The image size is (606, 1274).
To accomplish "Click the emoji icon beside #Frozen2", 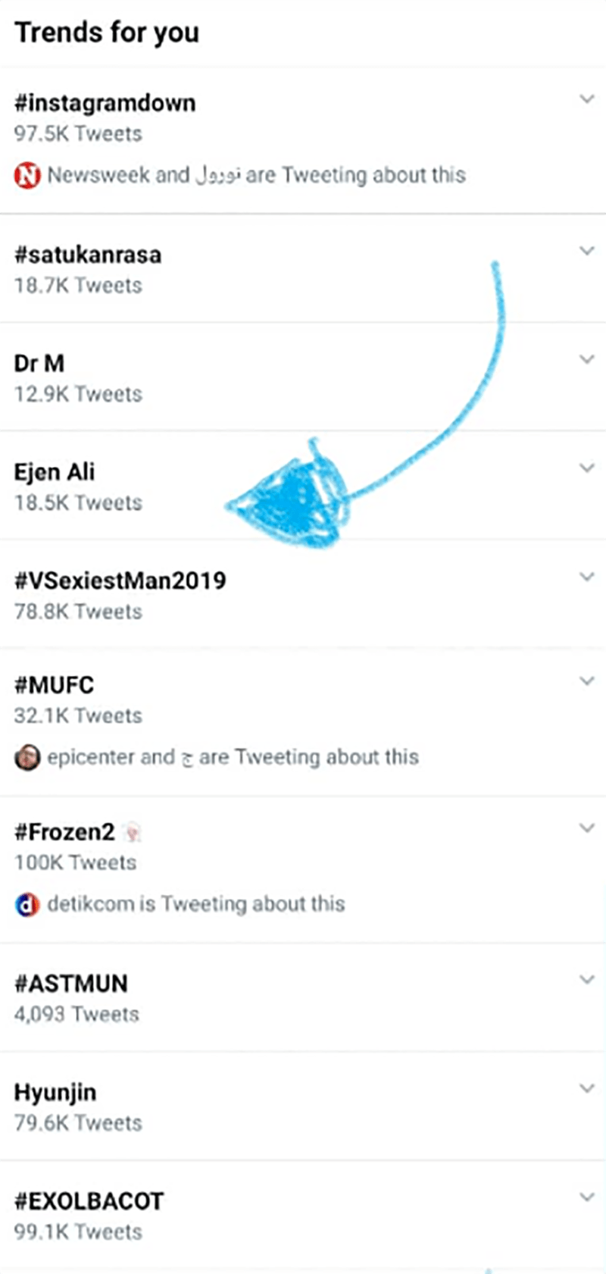I will click(x=133, y=833).
